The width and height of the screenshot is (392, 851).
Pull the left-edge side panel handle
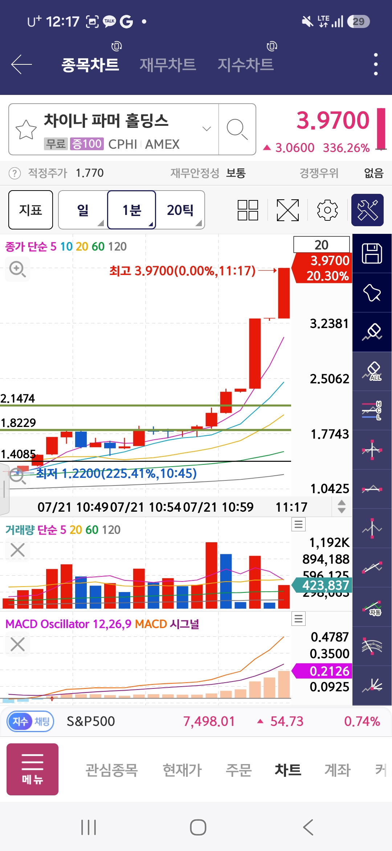pyautogui.click(x=4, y=489)
